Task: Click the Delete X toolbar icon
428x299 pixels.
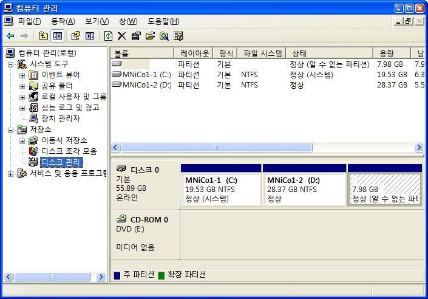Action: coord(122,36)
